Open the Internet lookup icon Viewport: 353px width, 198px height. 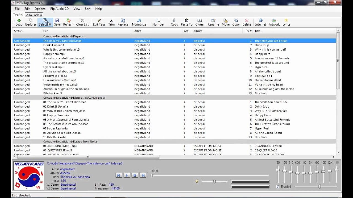(x=261, y=22)
